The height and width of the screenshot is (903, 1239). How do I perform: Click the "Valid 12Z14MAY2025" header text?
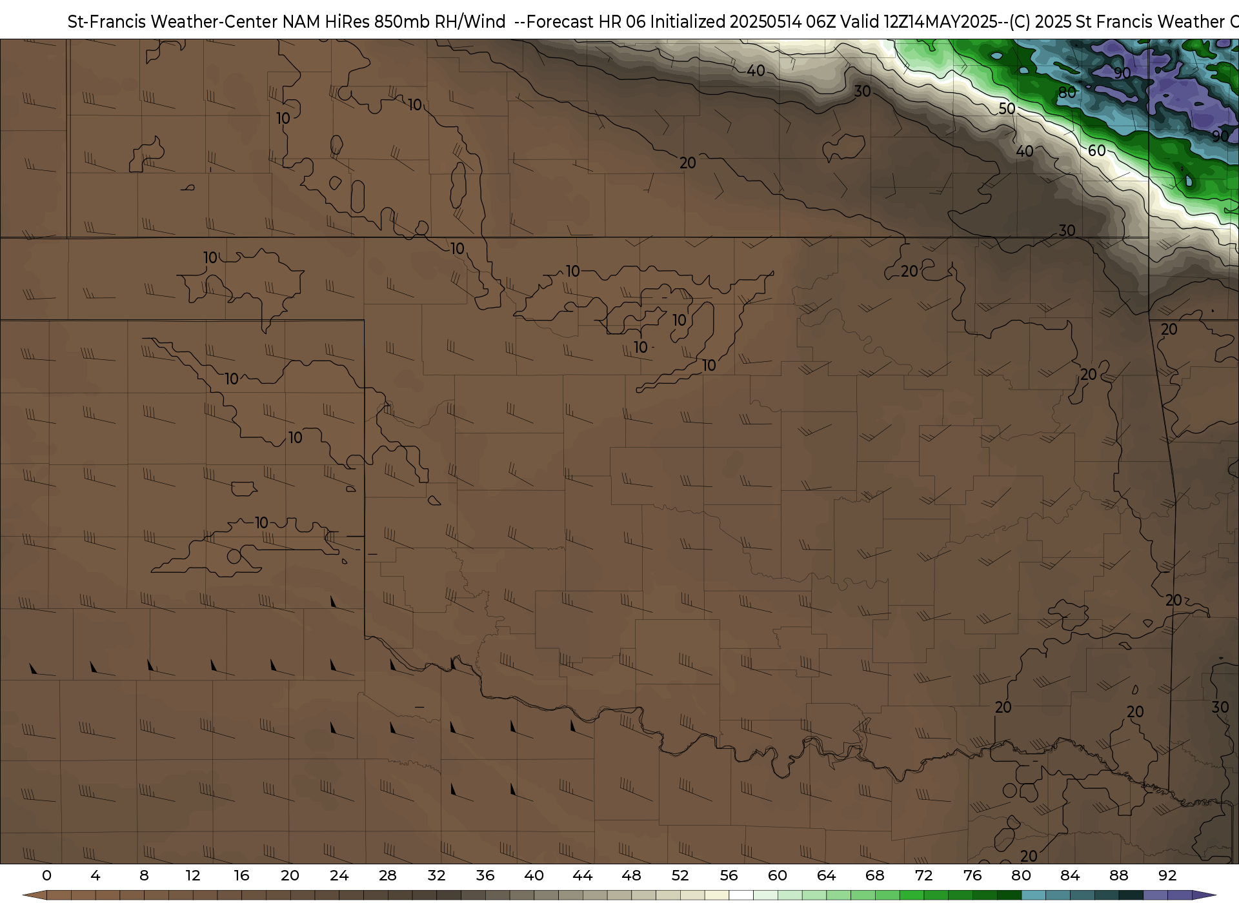[918, 22]
